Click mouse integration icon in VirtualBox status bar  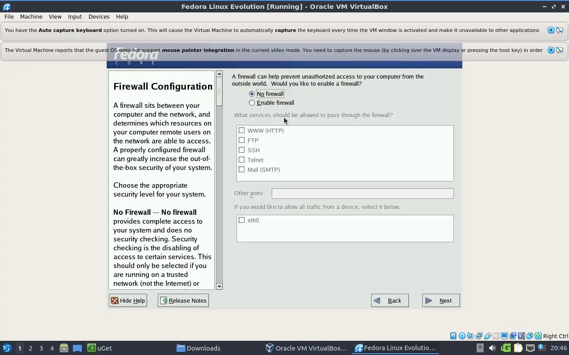pos(530,336)
